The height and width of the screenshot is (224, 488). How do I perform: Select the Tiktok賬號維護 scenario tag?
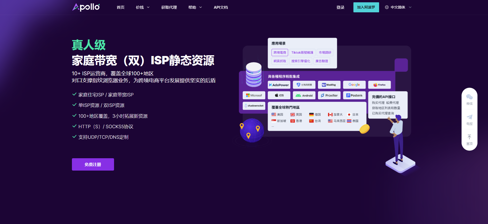point(302,52)
